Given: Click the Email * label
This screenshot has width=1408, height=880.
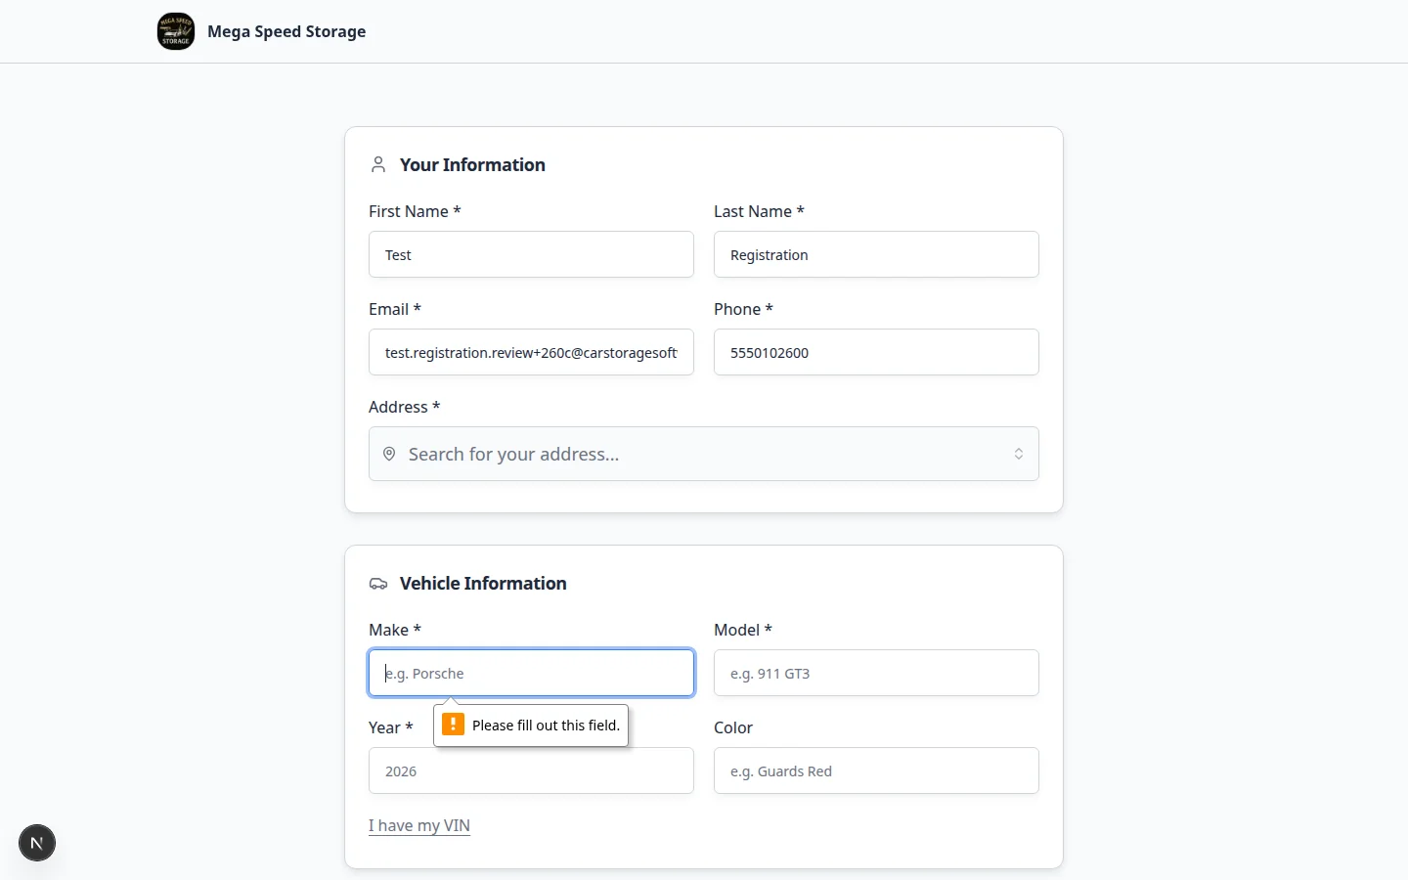Looking at the screenshot, I should click(x=395, y=309).
